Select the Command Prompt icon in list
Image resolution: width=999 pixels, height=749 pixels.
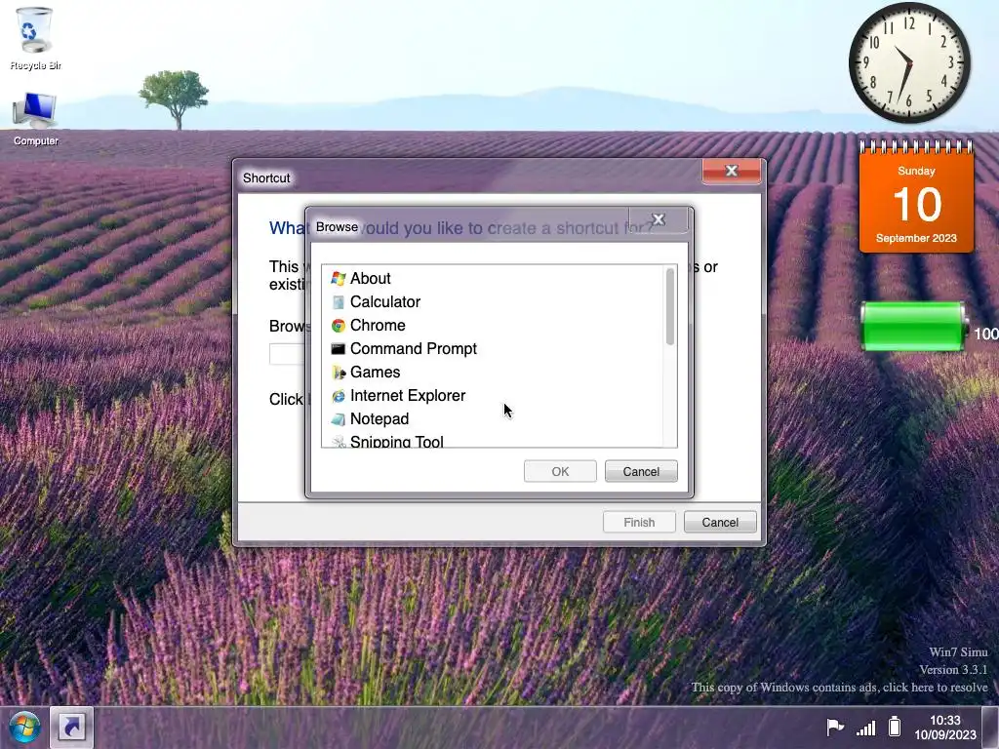tap(339, 349)
